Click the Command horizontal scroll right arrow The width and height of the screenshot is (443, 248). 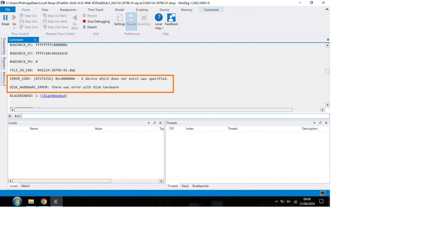(x=323, y=110)
